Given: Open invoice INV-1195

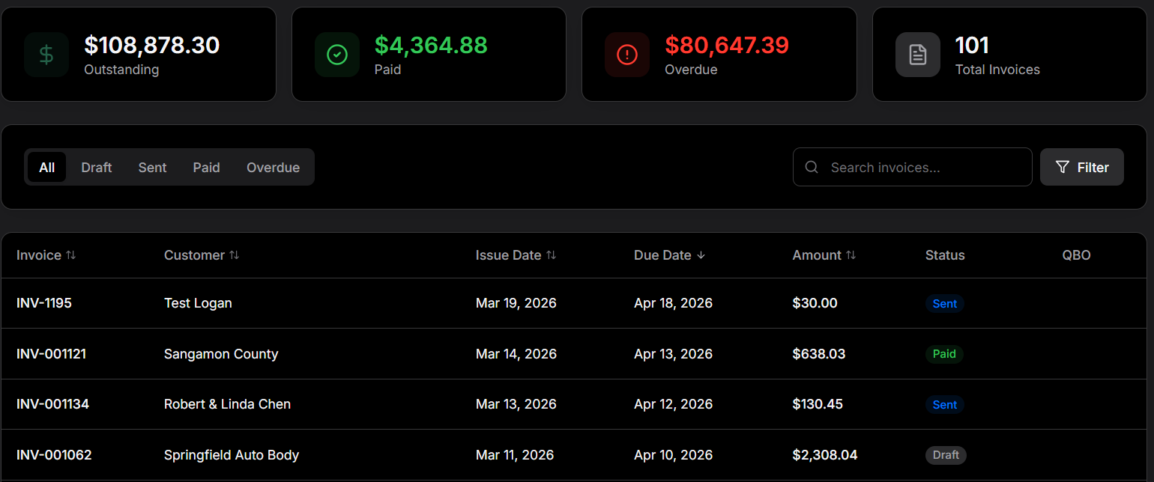Looking at the screenshot, I should click(44, 303).
